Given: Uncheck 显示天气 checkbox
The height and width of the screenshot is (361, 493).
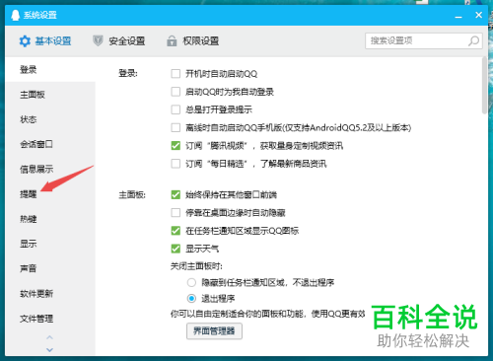Looking at the screenshot, I should click(176, 249).
